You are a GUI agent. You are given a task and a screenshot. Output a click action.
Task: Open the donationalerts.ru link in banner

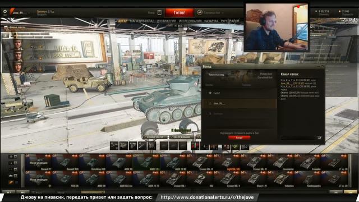[207, 197]
